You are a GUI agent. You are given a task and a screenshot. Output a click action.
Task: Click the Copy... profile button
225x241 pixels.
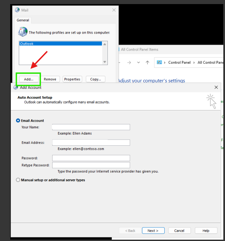click(x=96, y=79)
